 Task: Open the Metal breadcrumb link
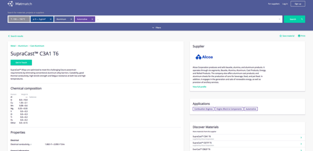pyautogui.click(x=13, y=46)
